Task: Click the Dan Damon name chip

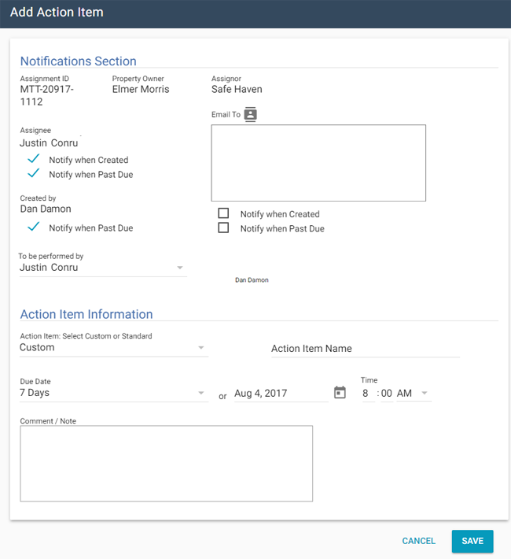Action: (252, 279)
